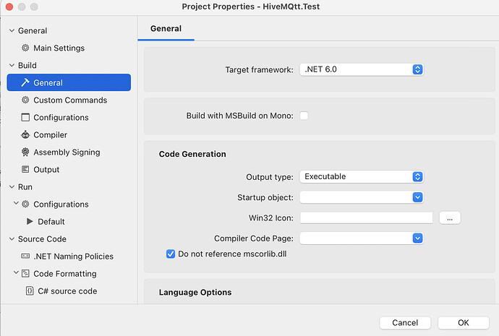Screen dimensions: 499x336
Task: Open the Output type dropdown
Action: [417, 176]
